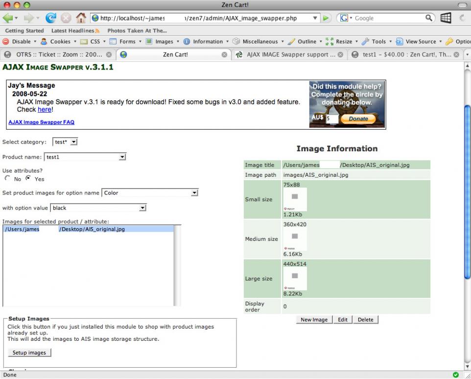471x379 pixels.
Task: Close the test1 - $40.00 tab
Action: point(456,55)
